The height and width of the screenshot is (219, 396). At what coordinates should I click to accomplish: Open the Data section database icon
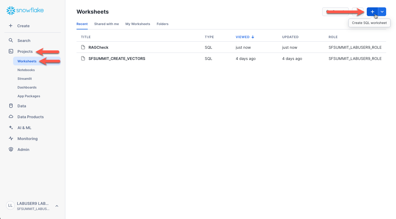coord(11,106)
